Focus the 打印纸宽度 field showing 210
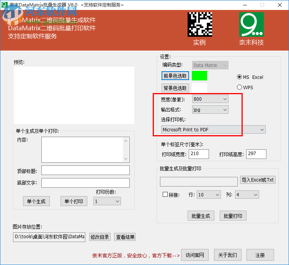 coord(199,154)
